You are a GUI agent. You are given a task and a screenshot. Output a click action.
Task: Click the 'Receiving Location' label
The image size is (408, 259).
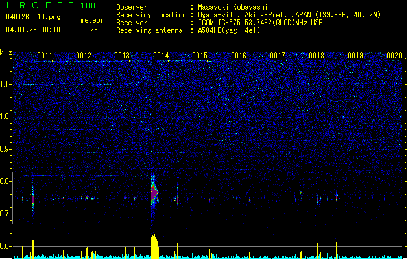point(151,15)
